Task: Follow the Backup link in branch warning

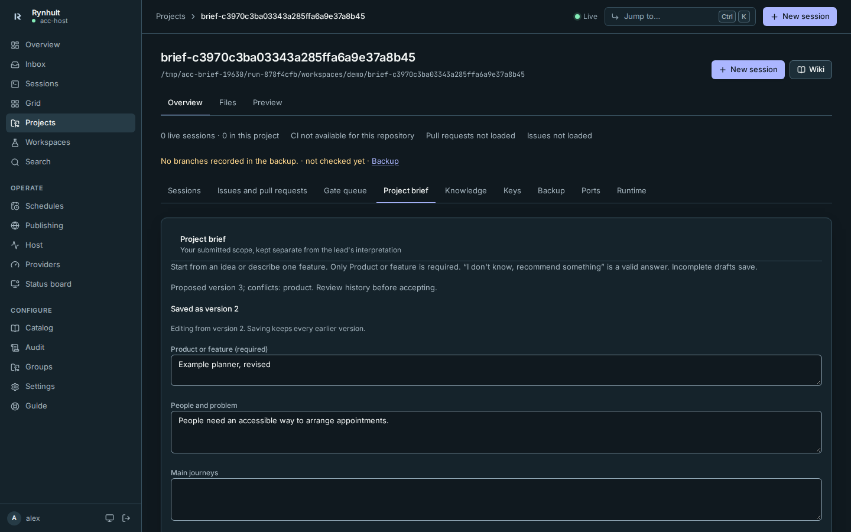Action: pos(385,161)
